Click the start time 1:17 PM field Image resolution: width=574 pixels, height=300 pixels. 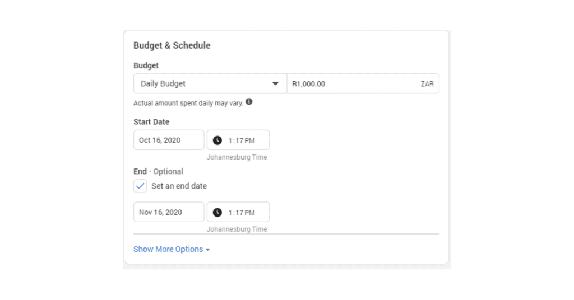point(238,140)
